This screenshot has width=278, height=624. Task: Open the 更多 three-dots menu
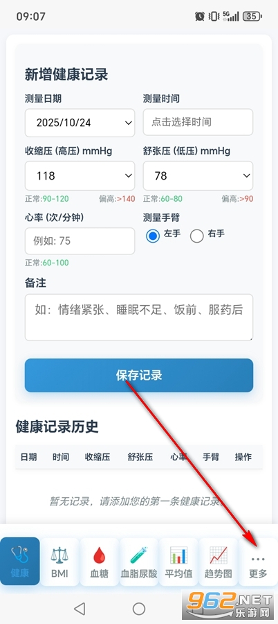point(258,561)
